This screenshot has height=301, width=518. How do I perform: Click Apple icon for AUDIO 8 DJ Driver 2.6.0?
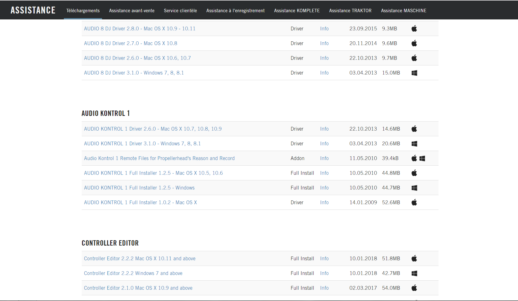click(414, 58)
